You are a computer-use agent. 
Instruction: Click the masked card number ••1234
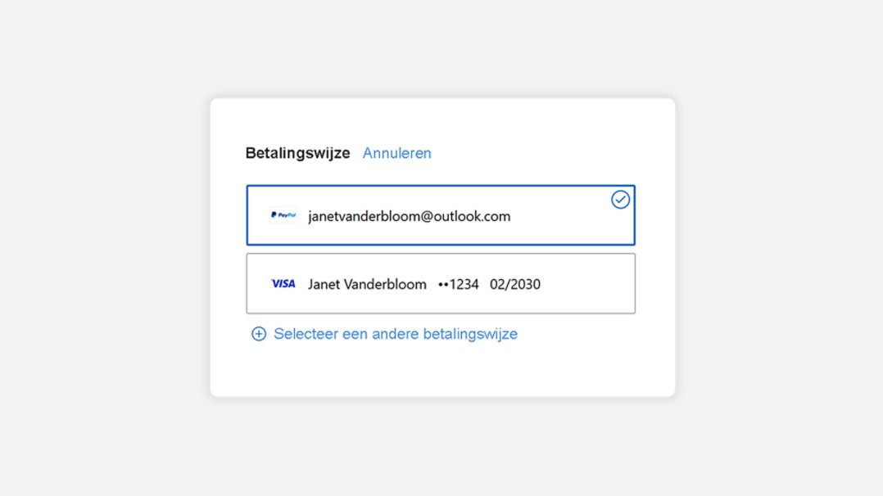[x=459, y=285]
